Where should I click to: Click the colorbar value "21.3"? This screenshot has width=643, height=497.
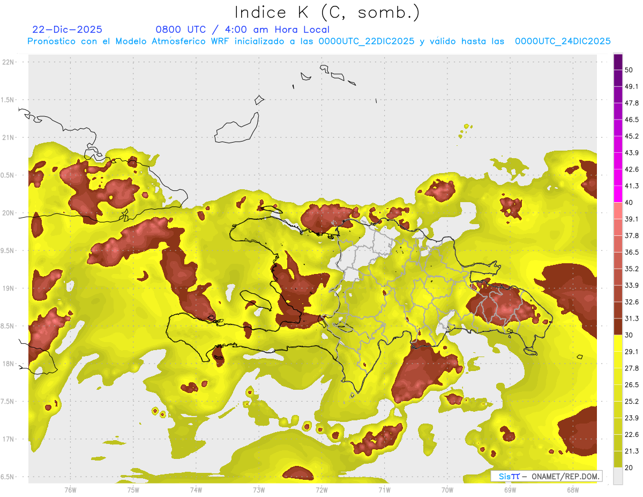coord(632,451)
